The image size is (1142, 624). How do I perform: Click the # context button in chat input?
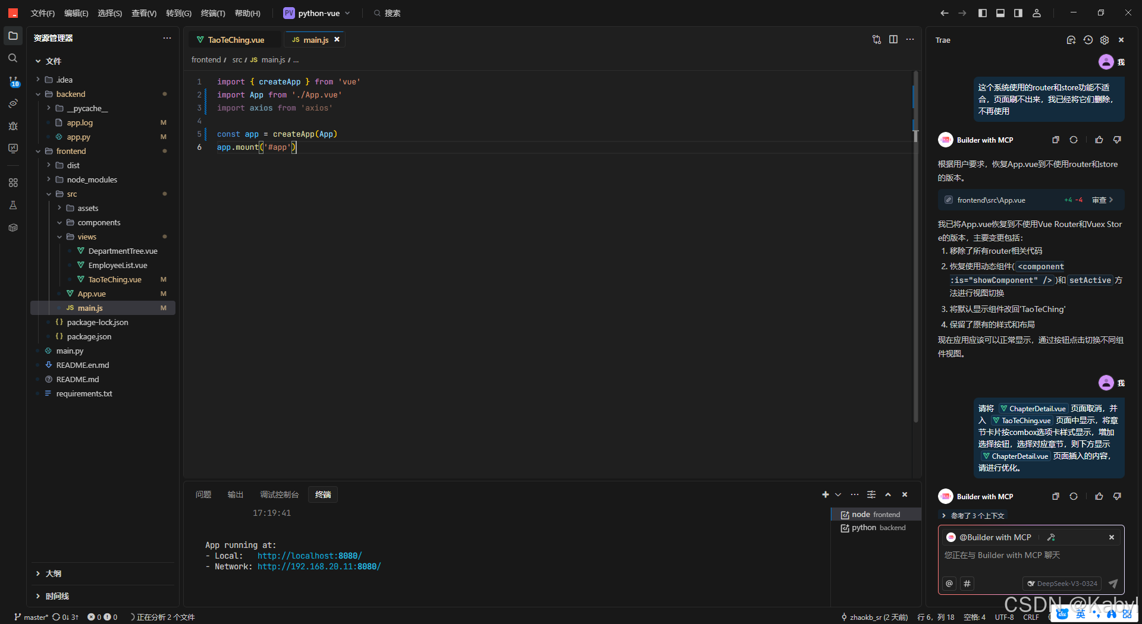click(967, 584)
